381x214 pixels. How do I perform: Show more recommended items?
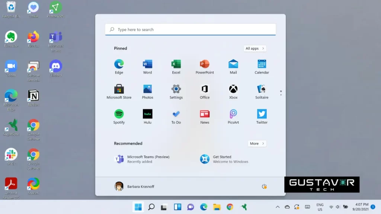(257, 143)
